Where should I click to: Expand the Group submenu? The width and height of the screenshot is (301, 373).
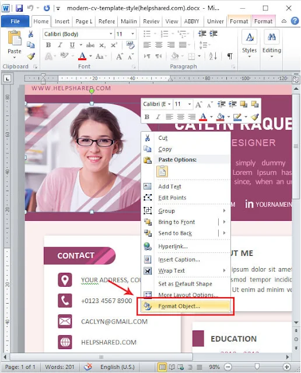point(185,211)
